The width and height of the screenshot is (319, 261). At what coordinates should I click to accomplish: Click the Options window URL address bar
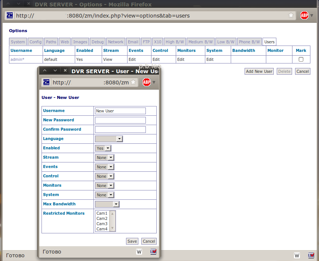click(x=151, y=15)
